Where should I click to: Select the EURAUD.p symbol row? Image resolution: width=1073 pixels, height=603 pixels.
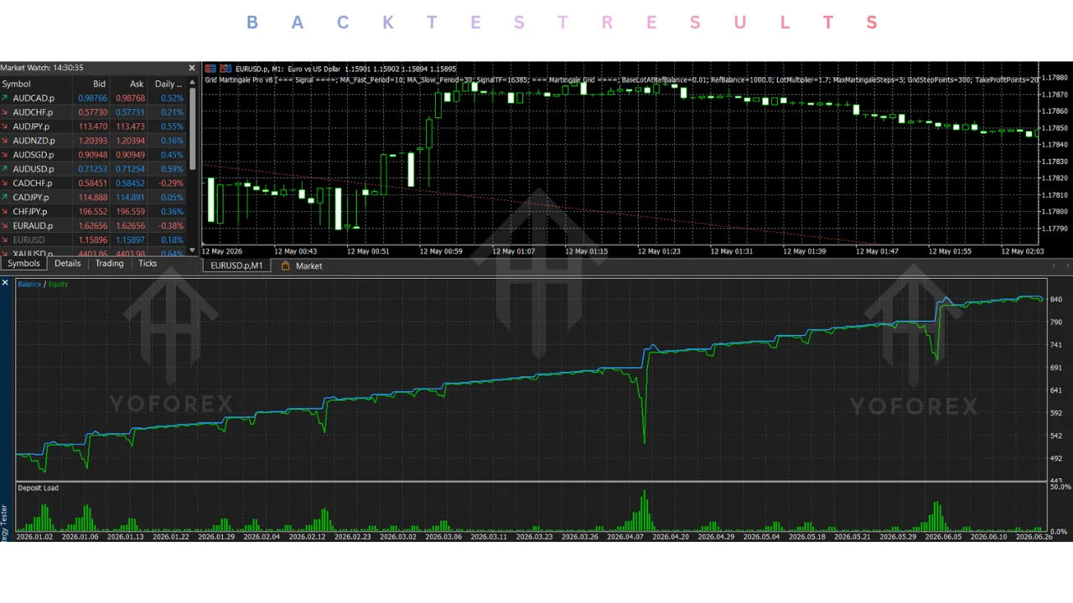point(94,226)
